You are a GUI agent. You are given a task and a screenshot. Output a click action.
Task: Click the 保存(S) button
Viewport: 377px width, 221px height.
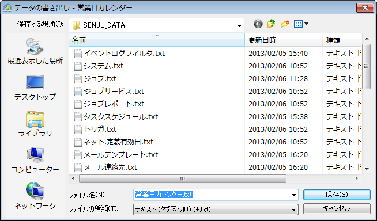(337, 195)
